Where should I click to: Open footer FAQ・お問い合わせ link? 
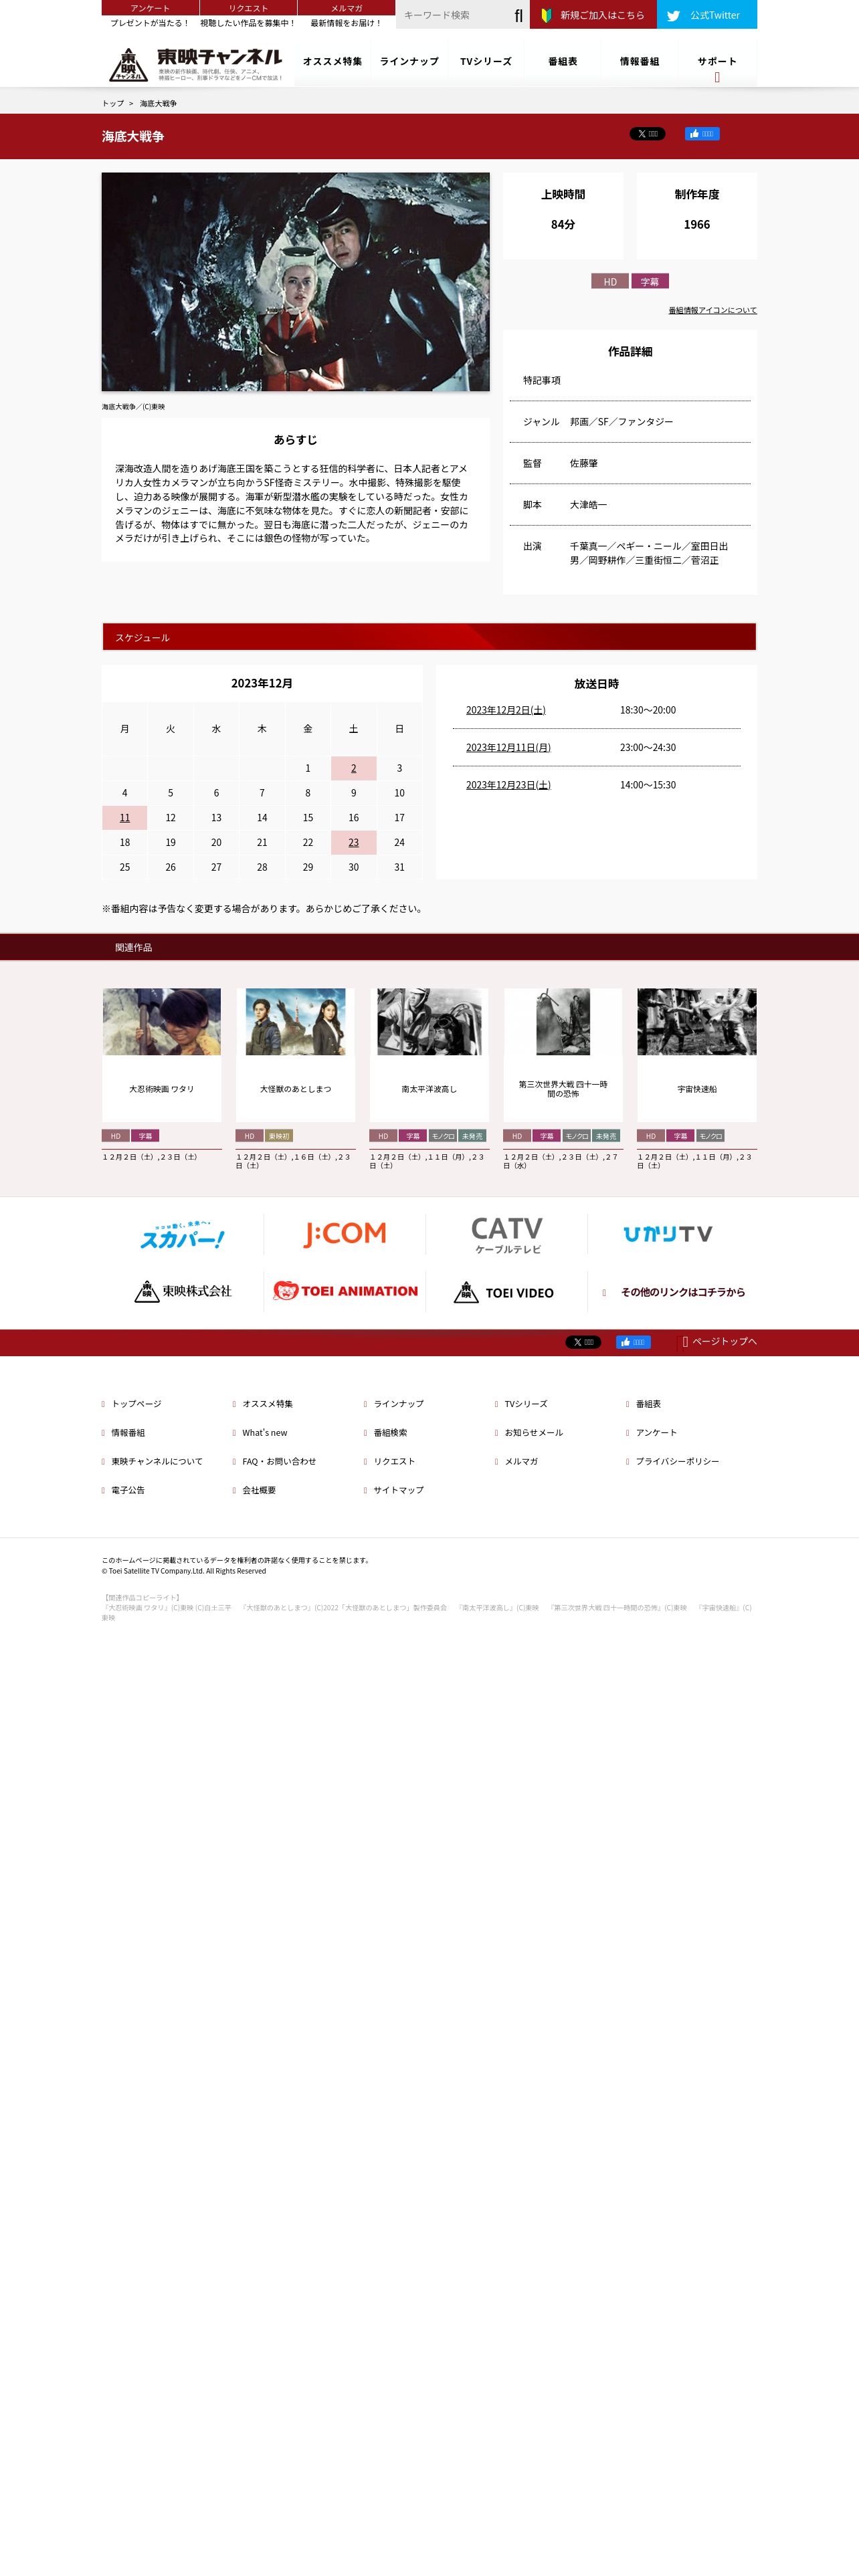(279, 1462)
